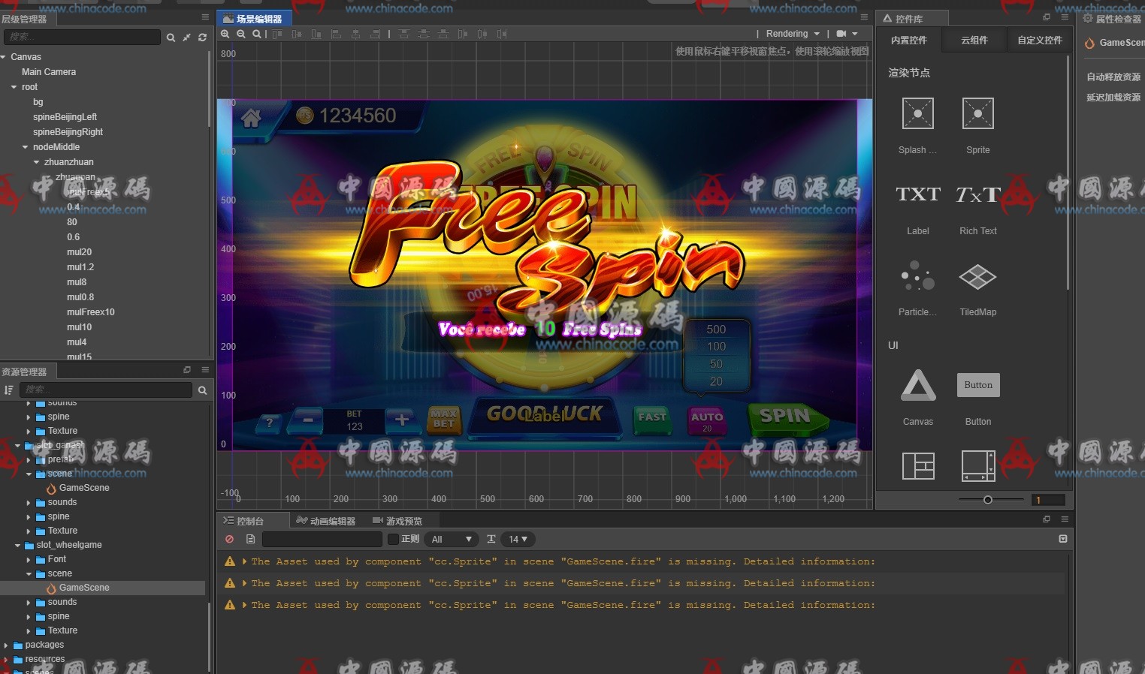Screen dimensions: 1145x674
Task: Select the Sprite node in widget library
Action: (977, 114)
